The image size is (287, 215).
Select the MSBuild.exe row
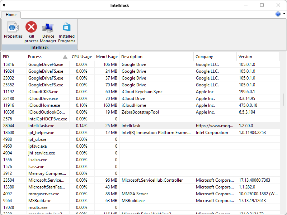[40, 201]
